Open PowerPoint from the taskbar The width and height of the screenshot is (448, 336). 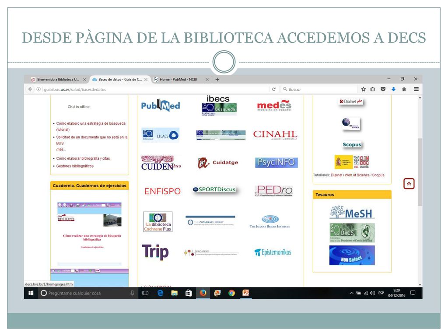click(246, 293)
